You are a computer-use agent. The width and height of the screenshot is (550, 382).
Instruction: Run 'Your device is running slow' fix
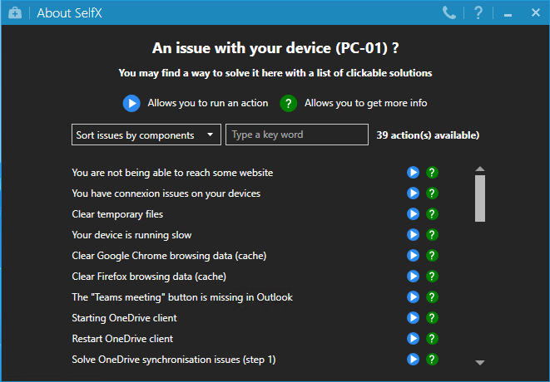point(413,234)
